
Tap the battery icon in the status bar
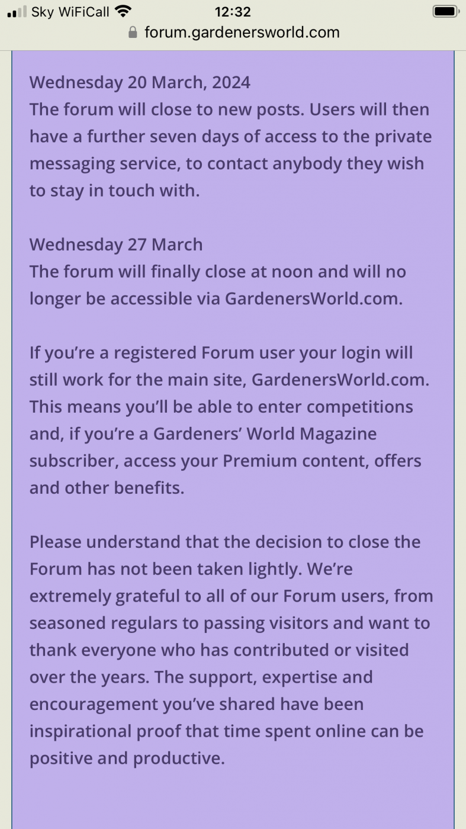pyautogui.click(x=446, y=11)
